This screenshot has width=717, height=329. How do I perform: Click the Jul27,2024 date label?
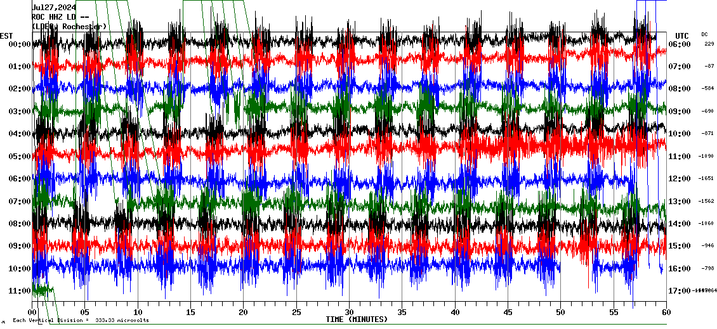click(x=53, y=8)
